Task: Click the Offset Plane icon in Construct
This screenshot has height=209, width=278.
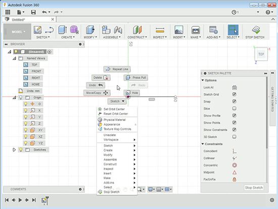Action: pos(137,30)
